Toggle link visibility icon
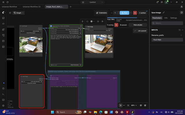Screen dimensions: 185x115 (x=145, y=106)
